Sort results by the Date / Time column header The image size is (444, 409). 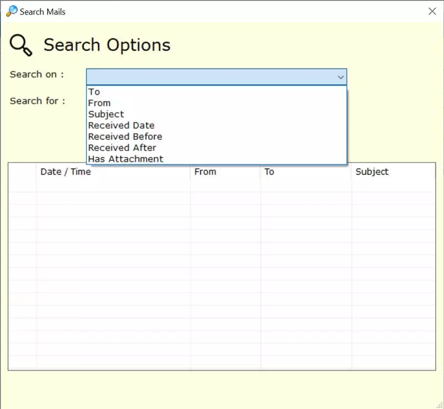point(65,172)
